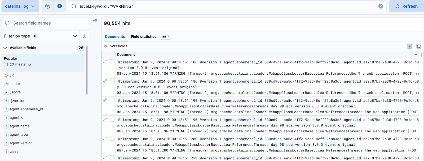424x161 pixels.
Task: Check the 00:18:51.200 row checkbox
Action: [112, 138]
